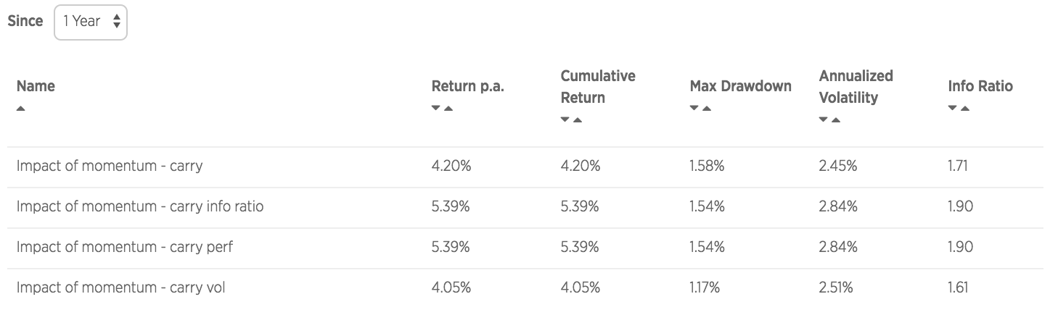Sort Max Drawdown descending arrow

coord(694,109)
